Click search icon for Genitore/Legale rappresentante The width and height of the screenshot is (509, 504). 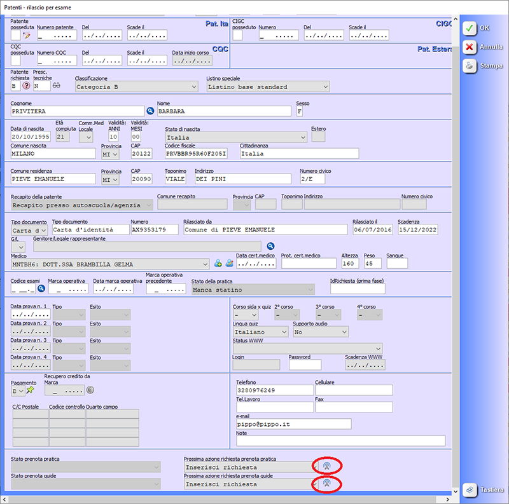click(x=270, y=246)
